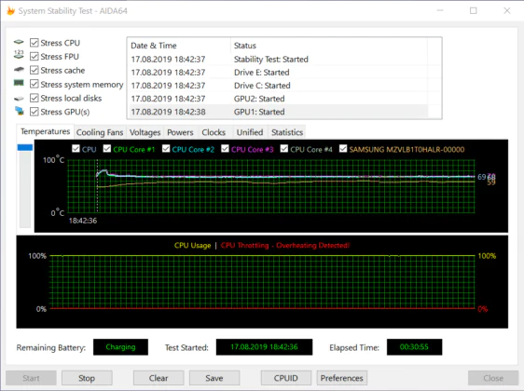Click the Charging battery status field
The image size is (524, 391).
coord(120,347)
